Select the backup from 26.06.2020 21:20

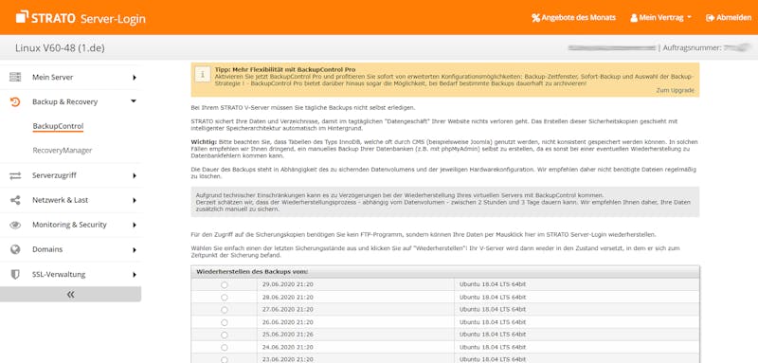[225, 322]
